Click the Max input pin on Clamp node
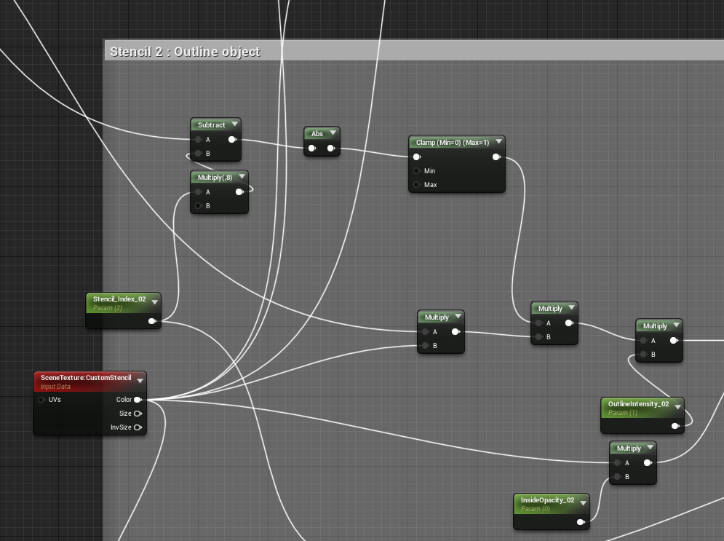 415,185
